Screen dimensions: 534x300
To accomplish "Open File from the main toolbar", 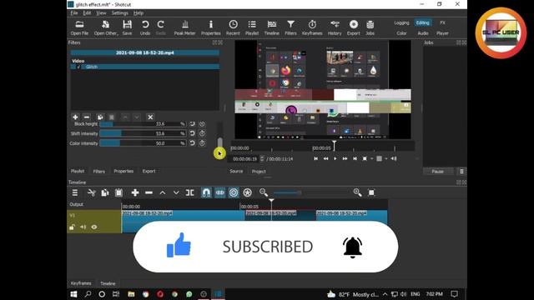I will click(79, 27).
